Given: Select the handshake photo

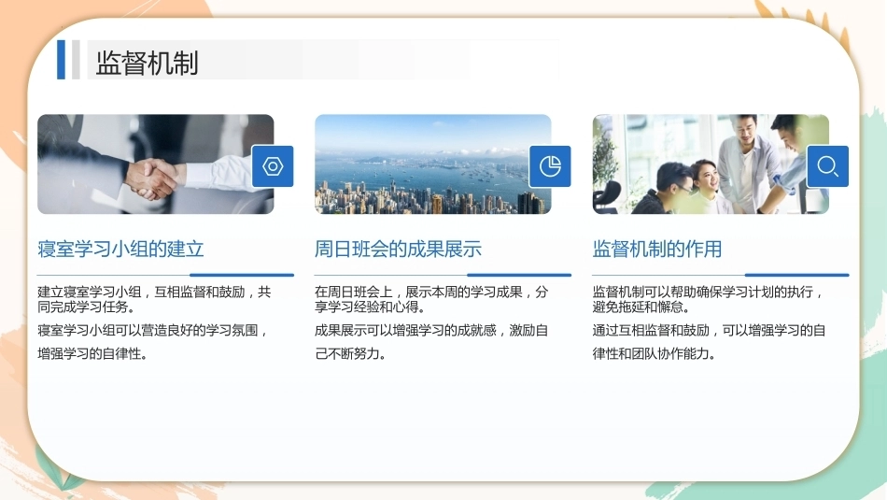Looking at the screenshot, I should click(156, 164).
